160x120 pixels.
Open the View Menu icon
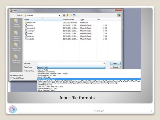click(74, 15)
